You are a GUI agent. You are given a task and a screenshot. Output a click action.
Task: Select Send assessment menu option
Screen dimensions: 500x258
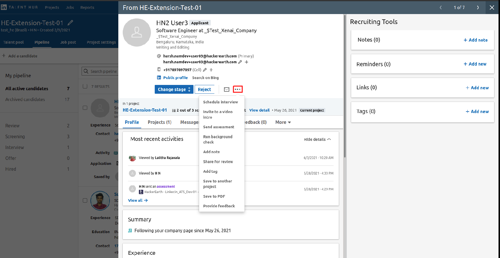[x=219, y=127]
